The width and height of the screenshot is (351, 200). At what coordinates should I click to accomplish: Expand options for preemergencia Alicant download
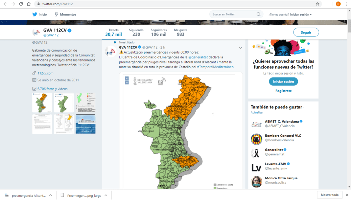point(51,195)
